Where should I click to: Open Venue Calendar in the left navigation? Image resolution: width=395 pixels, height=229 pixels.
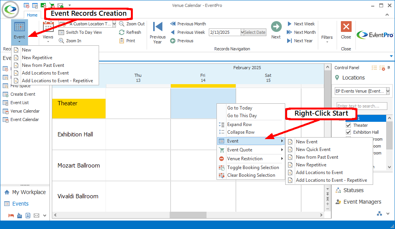coord(21,111)
